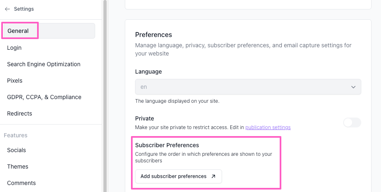Open Pixels in the sidebar
381x192 pixels.
[x=15, y=81]
